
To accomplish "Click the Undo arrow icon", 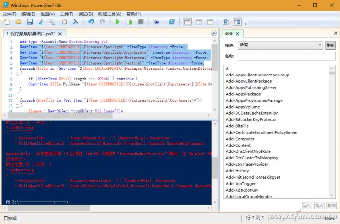I will [91, 22].
